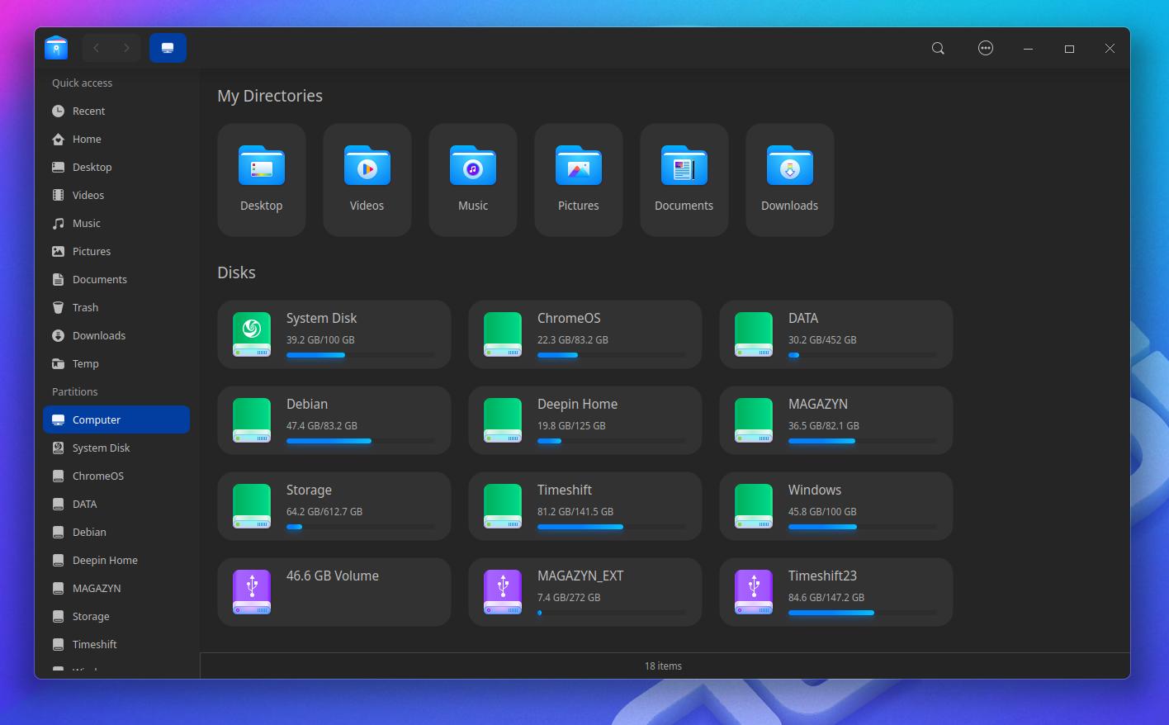Open ChromeOS in the sidebar

(116, 476)
